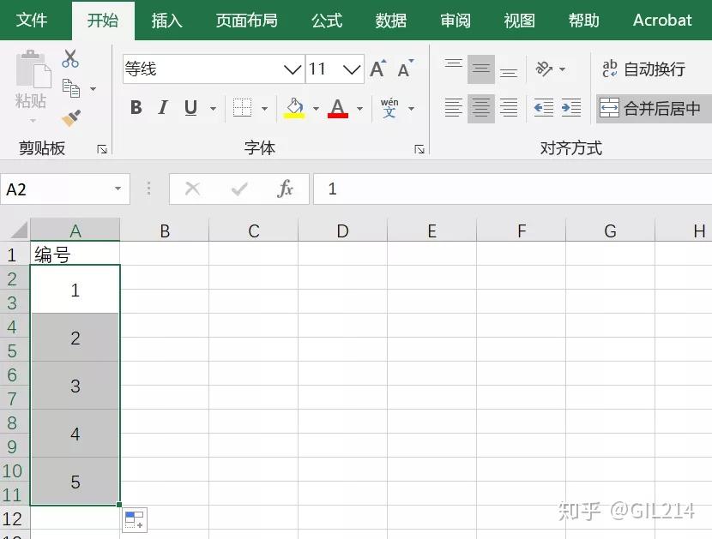Click the Insert Function fx icon
Screen dimensions: 712x539
(285, 189)
